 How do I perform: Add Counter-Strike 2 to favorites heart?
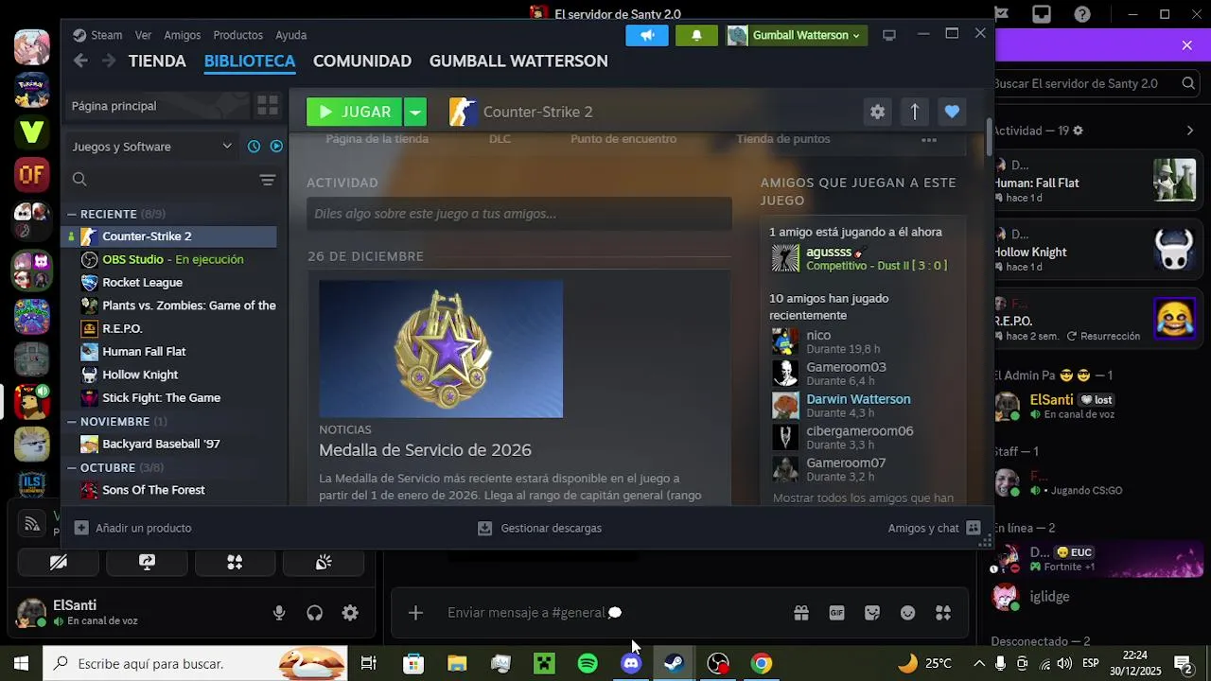[952, 112]
